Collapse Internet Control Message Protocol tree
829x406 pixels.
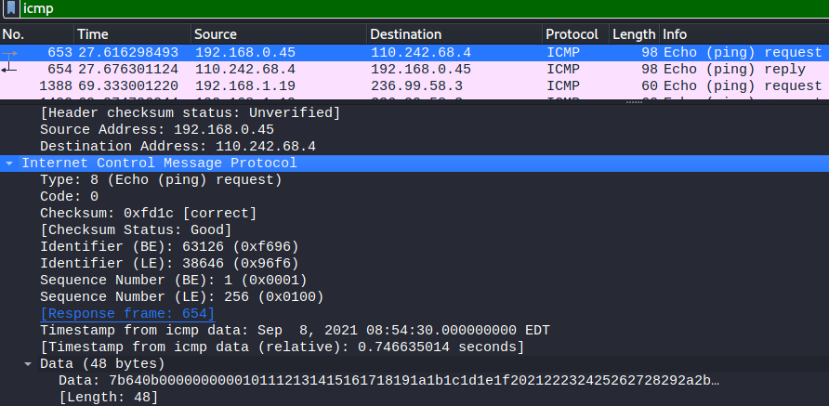point(9,164)
